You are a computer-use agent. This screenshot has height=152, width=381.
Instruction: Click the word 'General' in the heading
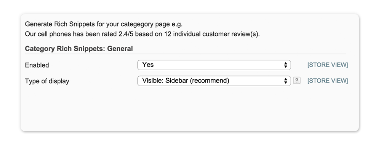click(x=120, y=49)
